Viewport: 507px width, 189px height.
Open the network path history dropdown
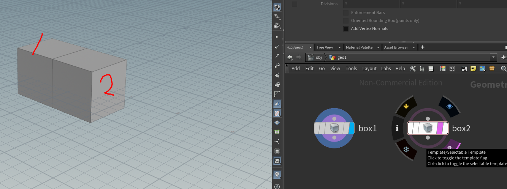(x=494, y=57)
